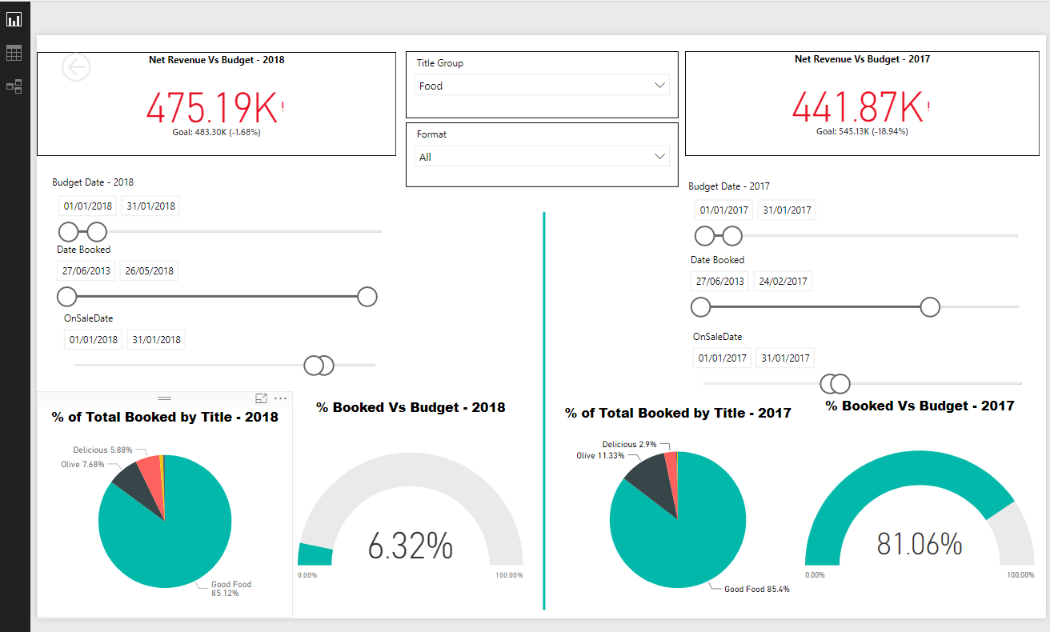1050x632 pixels.
Task: Edit OnSaleDate start 01/01/2018
Action: tap(94, 339)
